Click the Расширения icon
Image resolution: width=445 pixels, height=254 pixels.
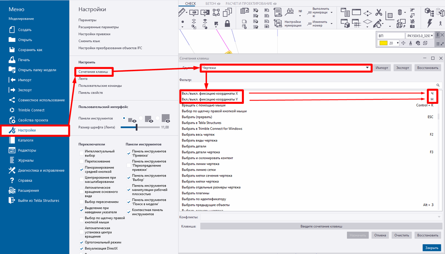point(12,190)
